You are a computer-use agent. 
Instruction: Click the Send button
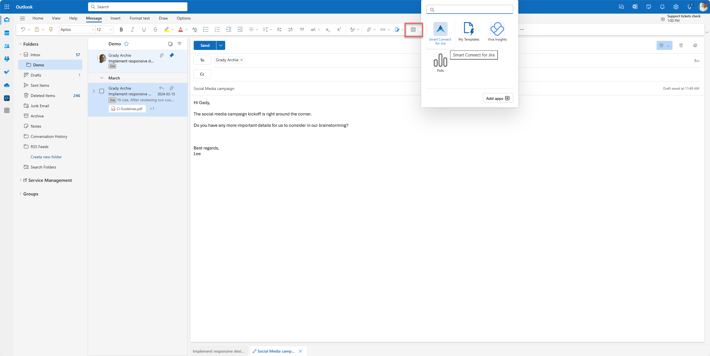pyautogui.click(x=205, y=45)
